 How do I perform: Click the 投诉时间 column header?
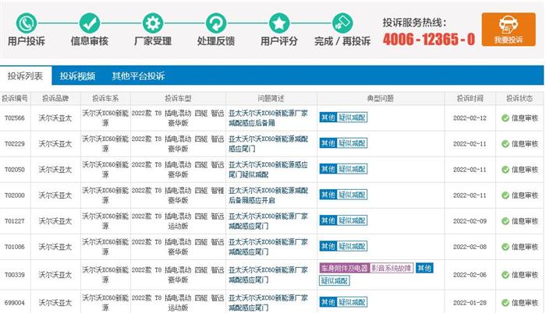coord(468,99)
